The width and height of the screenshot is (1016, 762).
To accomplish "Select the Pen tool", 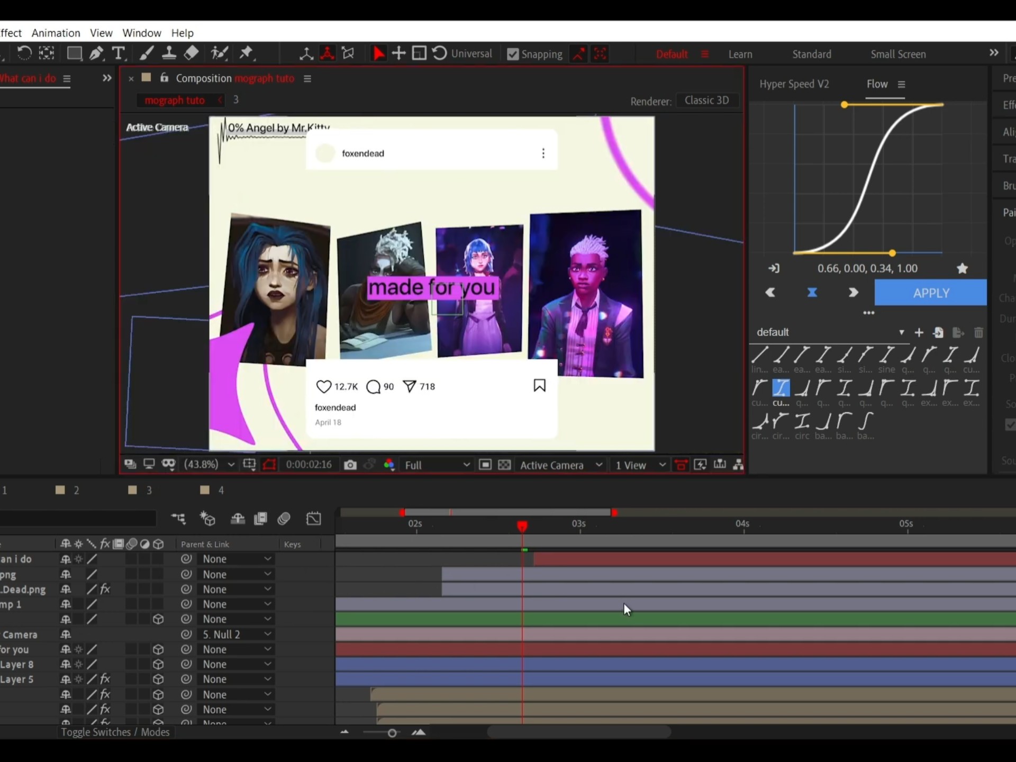I will (x=96, y=53).
